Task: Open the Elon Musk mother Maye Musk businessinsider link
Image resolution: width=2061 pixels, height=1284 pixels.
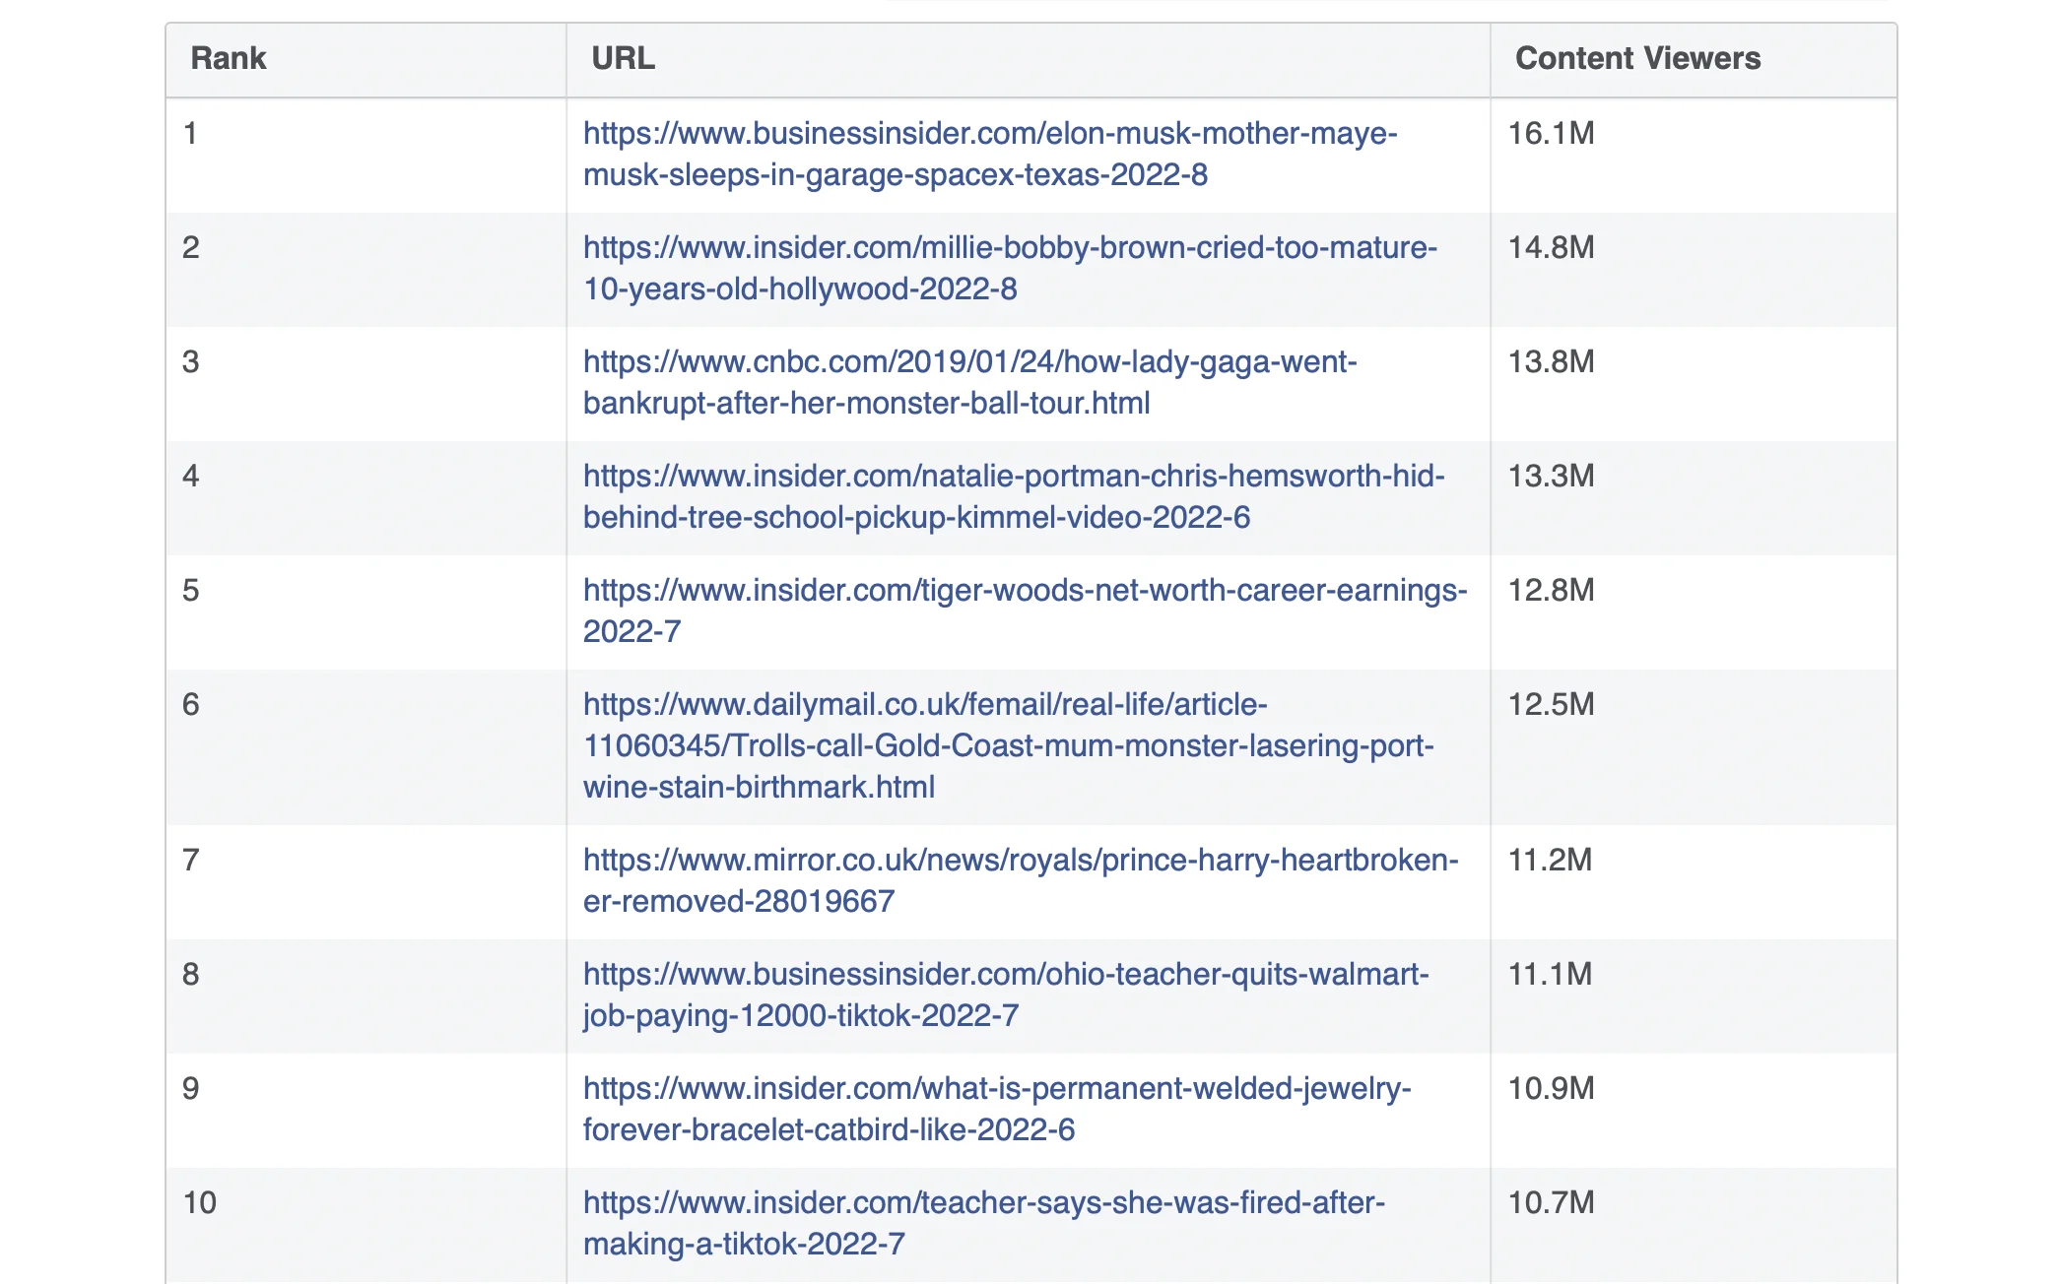Action: [990, 154]
